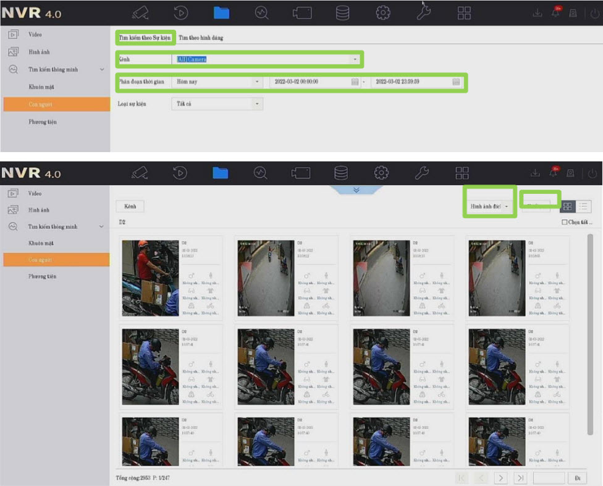Open the storage disk icon in lower NVR toolbar
This screenshot has height=486, width=603.
(x=341, y=173)
